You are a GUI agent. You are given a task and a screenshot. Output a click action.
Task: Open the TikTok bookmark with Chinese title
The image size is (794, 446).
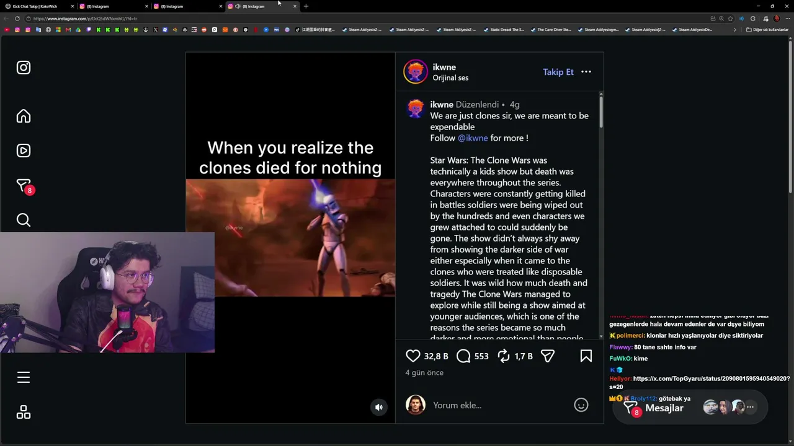[x=314, y=30]
